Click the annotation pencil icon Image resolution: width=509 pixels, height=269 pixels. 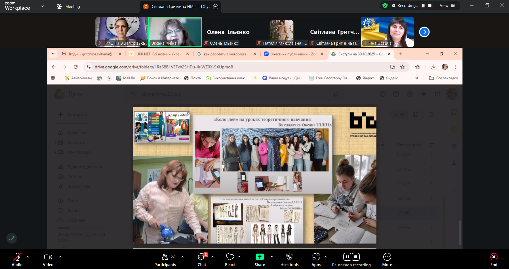point(12,238)
